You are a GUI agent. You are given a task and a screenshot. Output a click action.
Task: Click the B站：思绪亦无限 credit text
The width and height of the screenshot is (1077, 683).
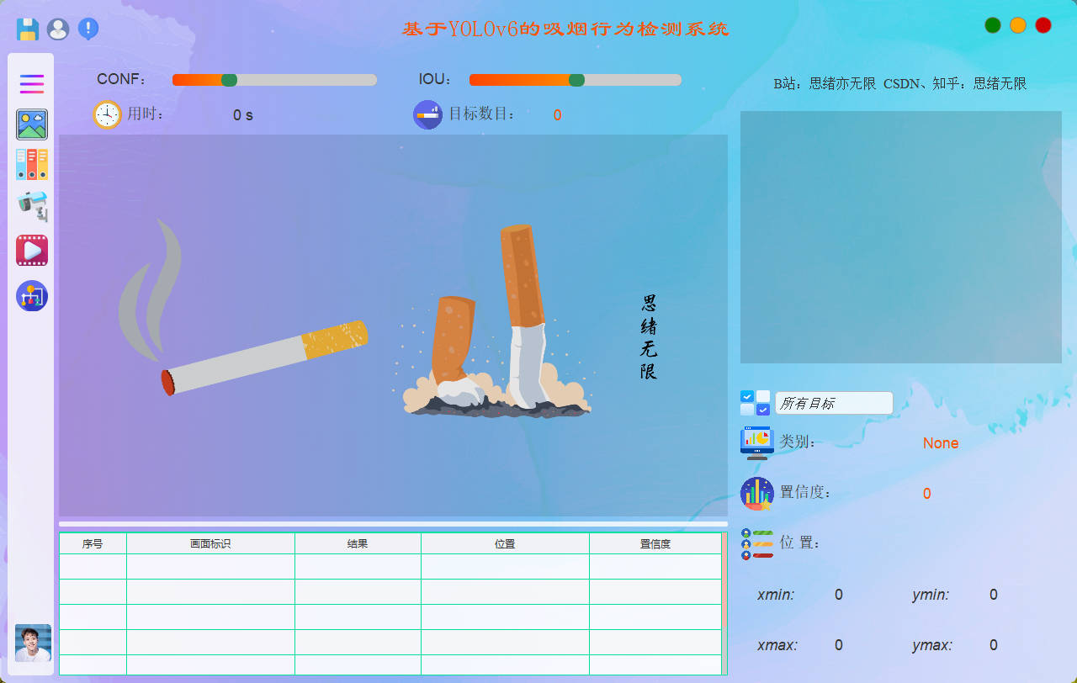coord(825,84)
